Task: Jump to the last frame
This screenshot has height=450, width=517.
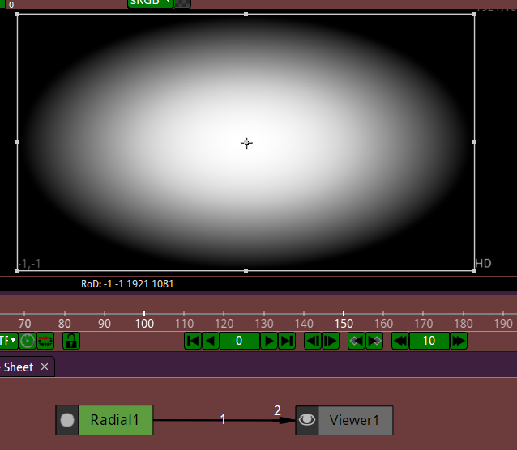Action: (x=287, y=341)
